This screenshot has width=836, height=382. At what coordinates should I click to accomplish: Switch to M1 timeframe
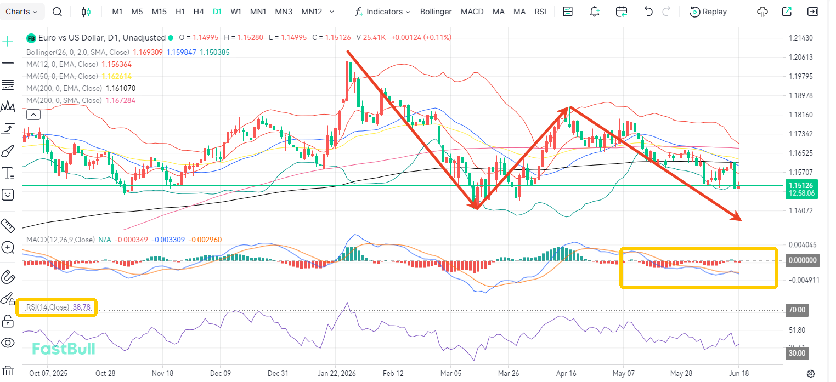117,12
